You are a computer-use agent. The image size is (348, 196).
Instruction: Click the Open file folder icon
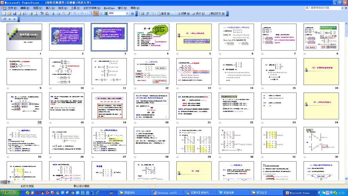click(9, 14)
